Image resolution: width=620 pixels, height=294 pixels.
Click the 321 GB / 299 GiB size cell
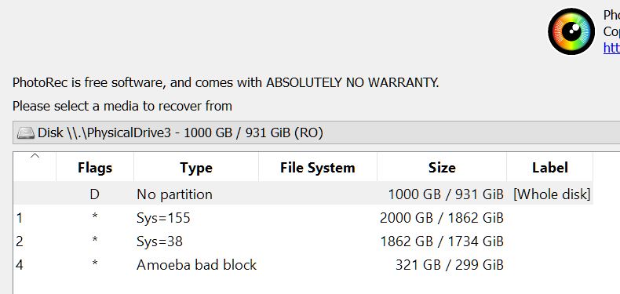450,265
